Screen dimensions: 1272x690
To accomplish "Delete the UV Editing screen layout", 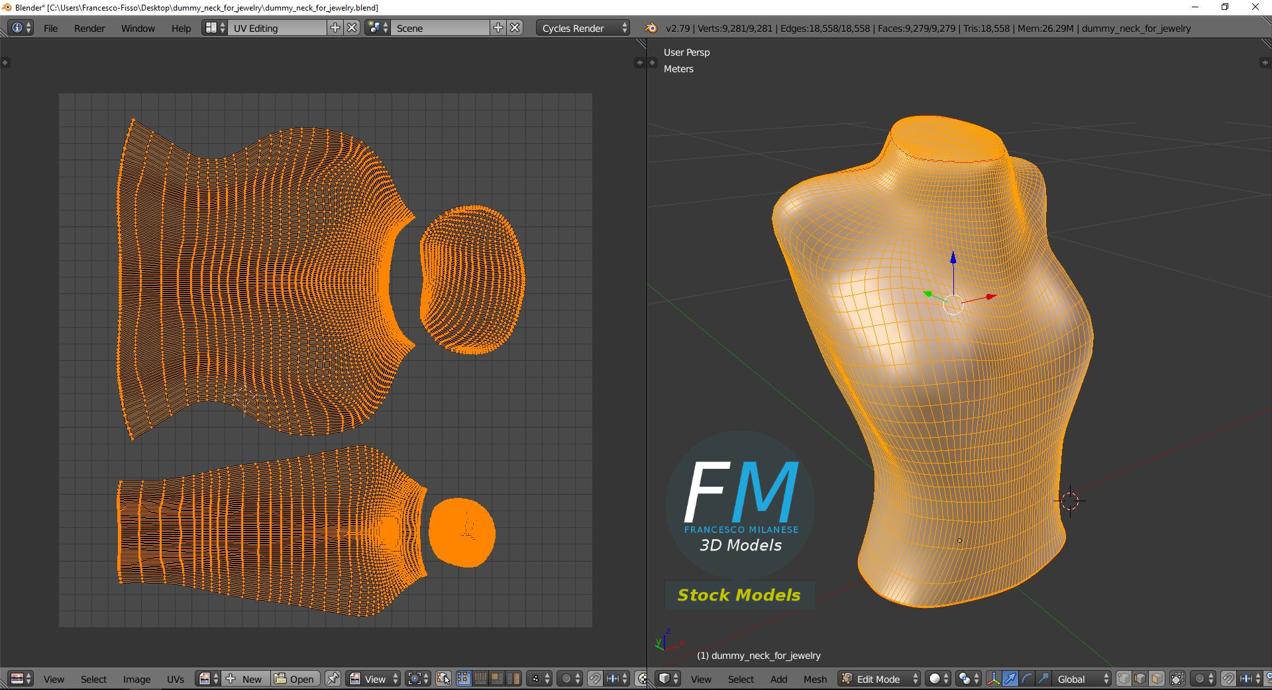I will point(352,28).
